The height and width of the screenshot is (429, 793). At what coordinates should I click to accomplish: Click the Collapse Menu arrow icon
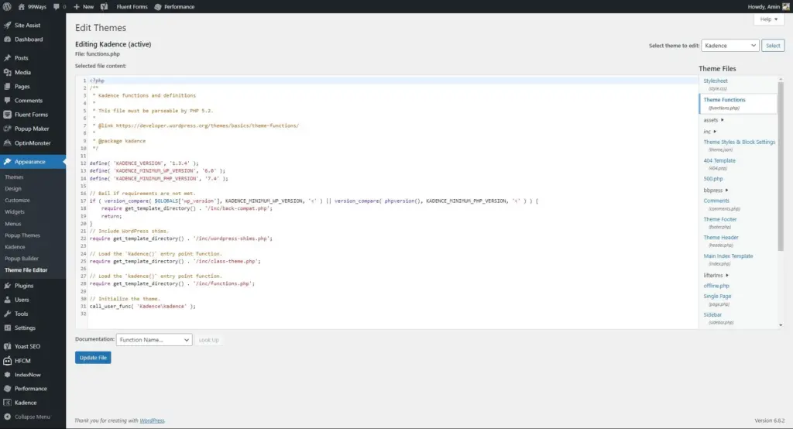click(x=8, y=417)
